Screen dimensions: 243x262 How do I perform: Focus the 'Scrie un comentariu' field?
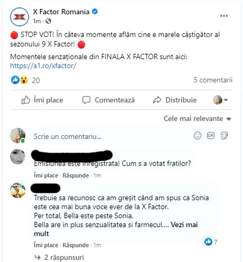(109, 137)
